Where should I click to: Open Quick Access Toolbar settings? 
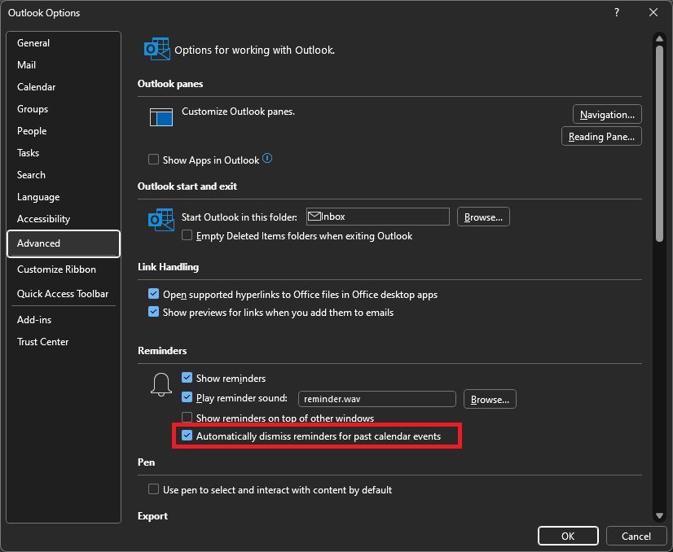(64, 294)
